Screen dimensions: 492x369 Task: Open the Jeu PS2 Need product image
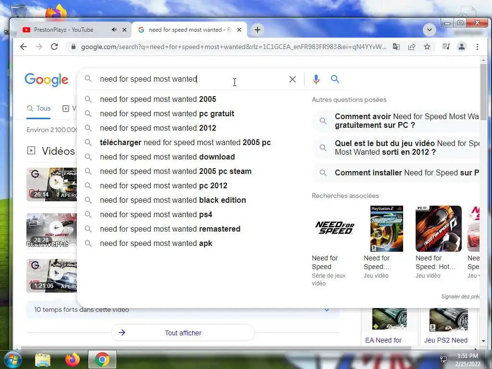pos(449,320)
